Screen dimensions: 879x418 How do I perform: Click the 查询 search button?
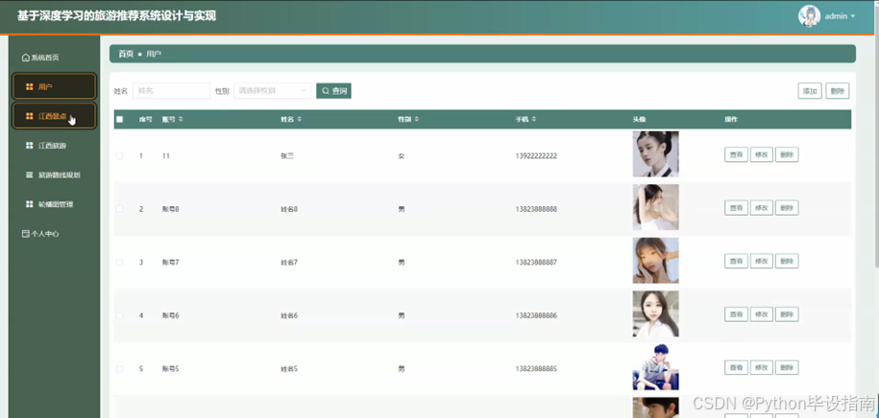coord(333,91)
